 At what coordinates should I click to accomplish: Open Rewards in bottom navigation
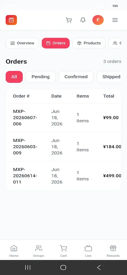(113, 251)
